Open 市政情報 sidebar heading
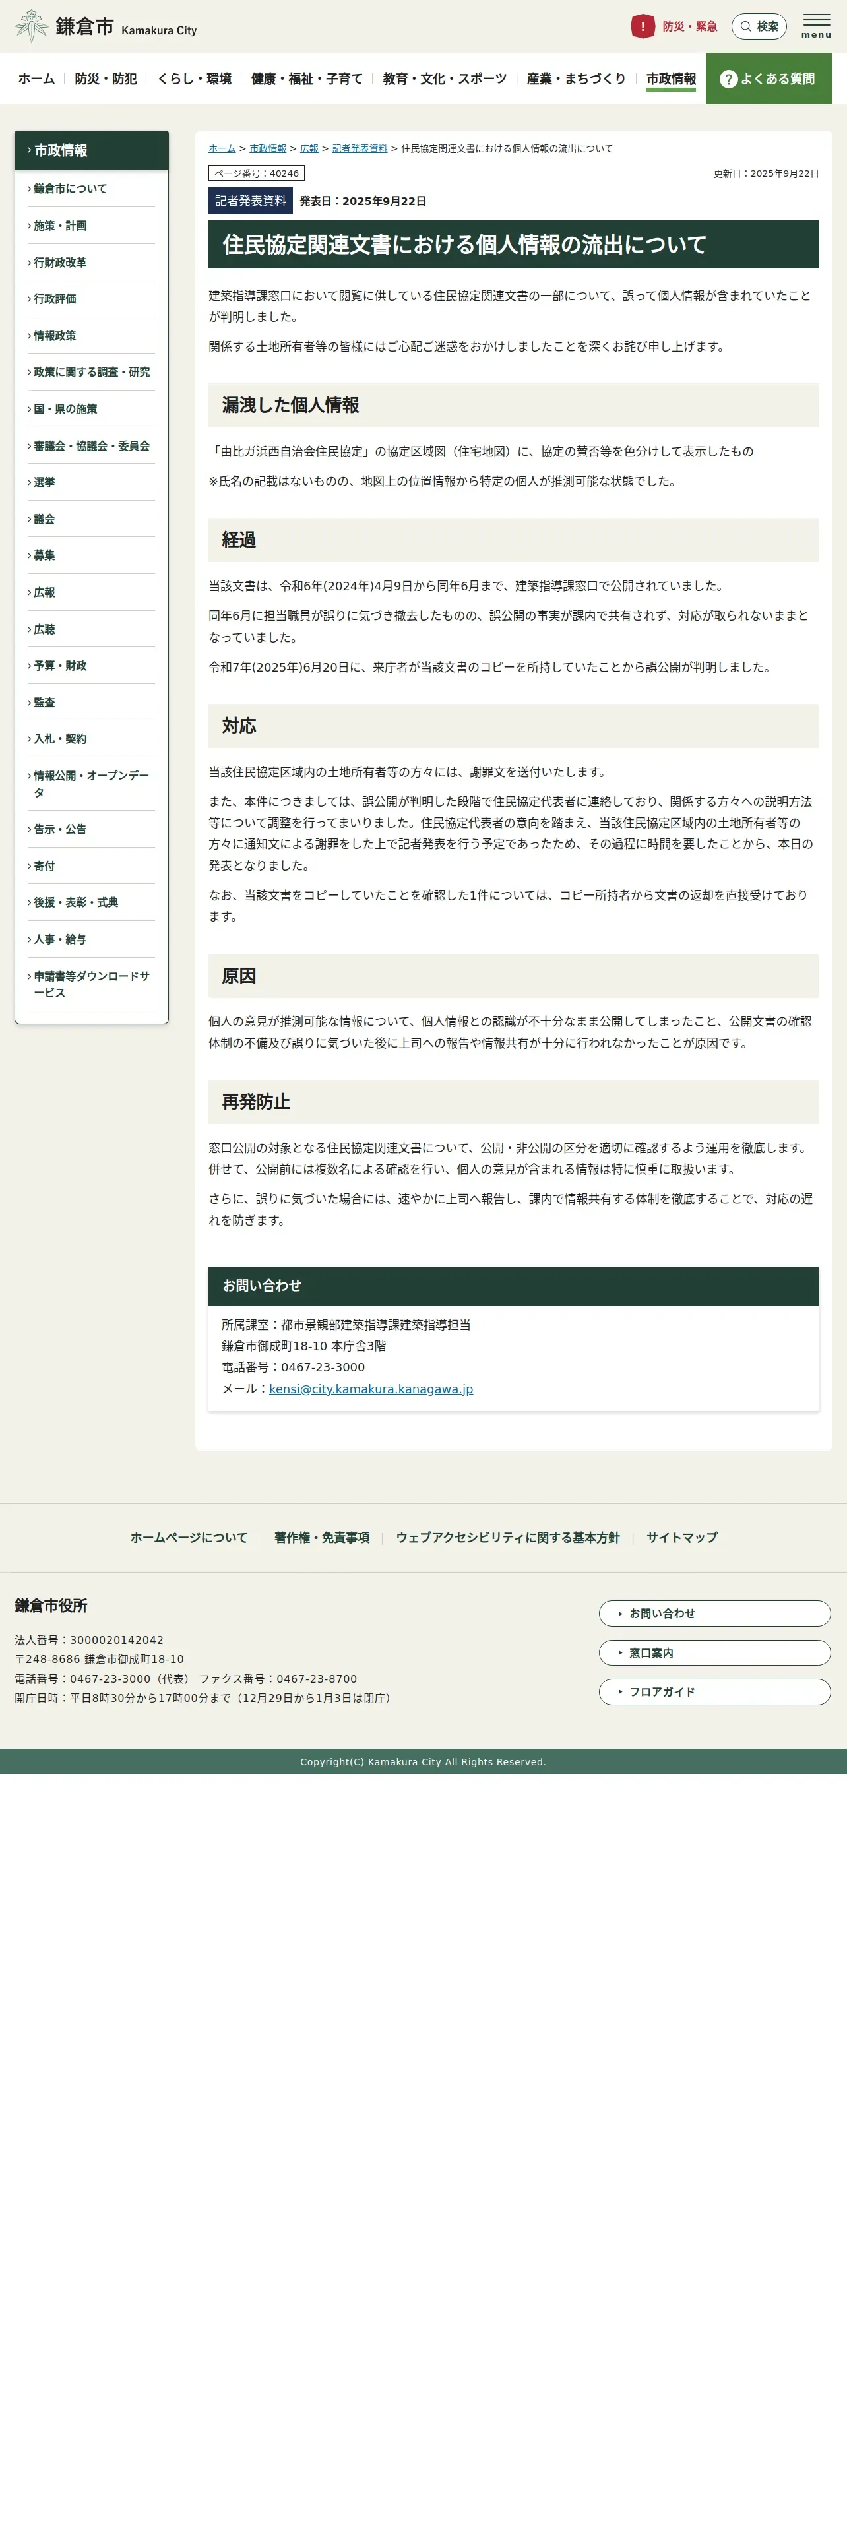This screenshot has width=847, height=2541. point(92,151)
